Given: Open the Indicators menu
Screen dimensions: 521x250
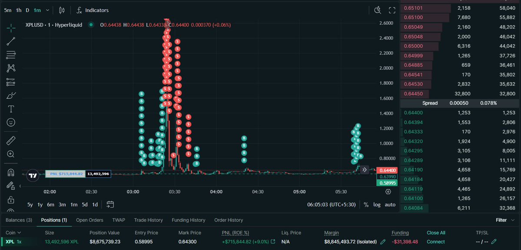Looking at the screenshot, I should coord(93,10).
